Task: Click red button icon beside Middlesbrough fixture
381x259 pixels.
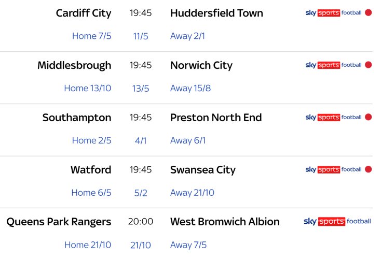Action: point(369,65)
